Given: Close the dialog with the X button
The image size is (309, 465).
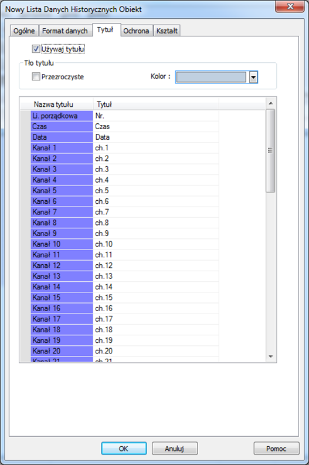Looking at the screenshot, I should pos(290,6).
